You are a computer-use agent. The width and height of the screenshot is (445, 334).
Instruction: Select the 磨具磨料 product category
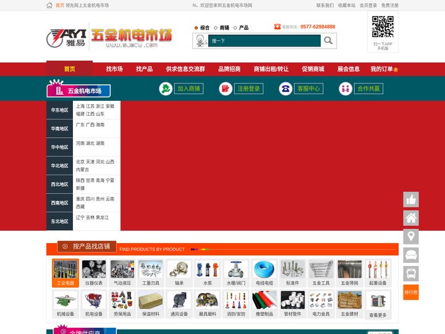click(x=208, y=304)
